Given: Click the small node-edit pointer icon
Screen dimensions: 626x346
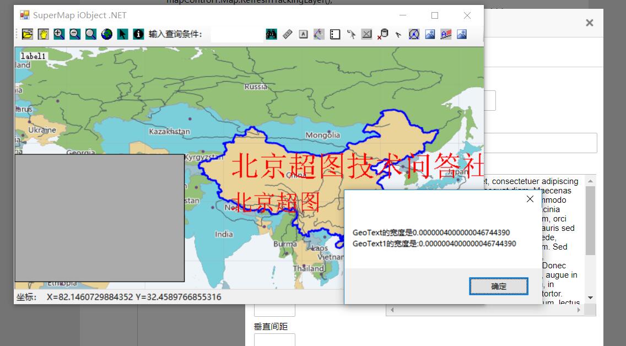Looking at the screenshot, I should (398, 34).
